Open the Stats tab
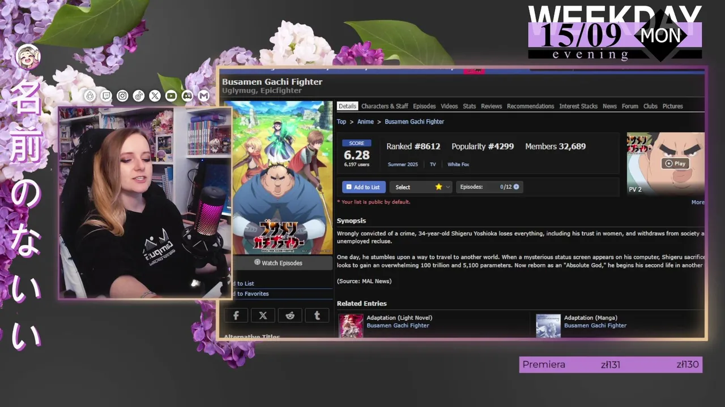This screenshot has height=407, width=725. [x=470, y=106]
